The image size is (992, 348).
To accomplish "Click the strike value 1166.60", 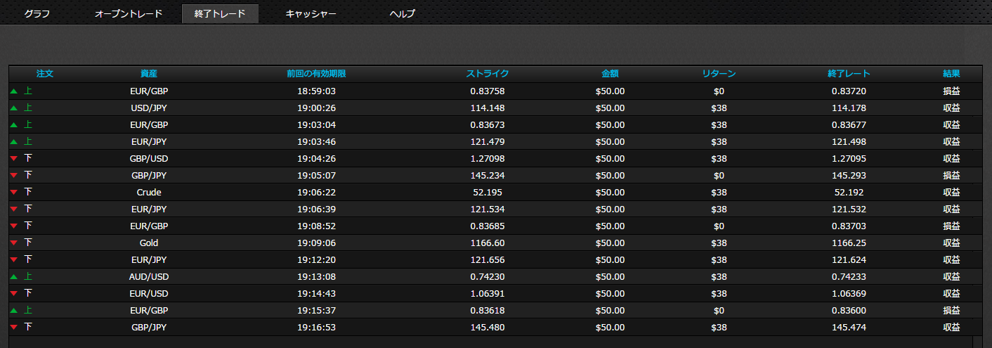I will click(488, 243).
